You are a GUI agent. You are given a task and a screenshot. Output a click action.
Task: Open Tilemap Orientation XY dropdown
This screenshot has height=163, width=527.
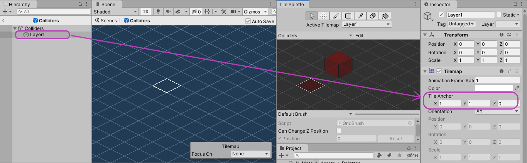click(x=497, y=111)
